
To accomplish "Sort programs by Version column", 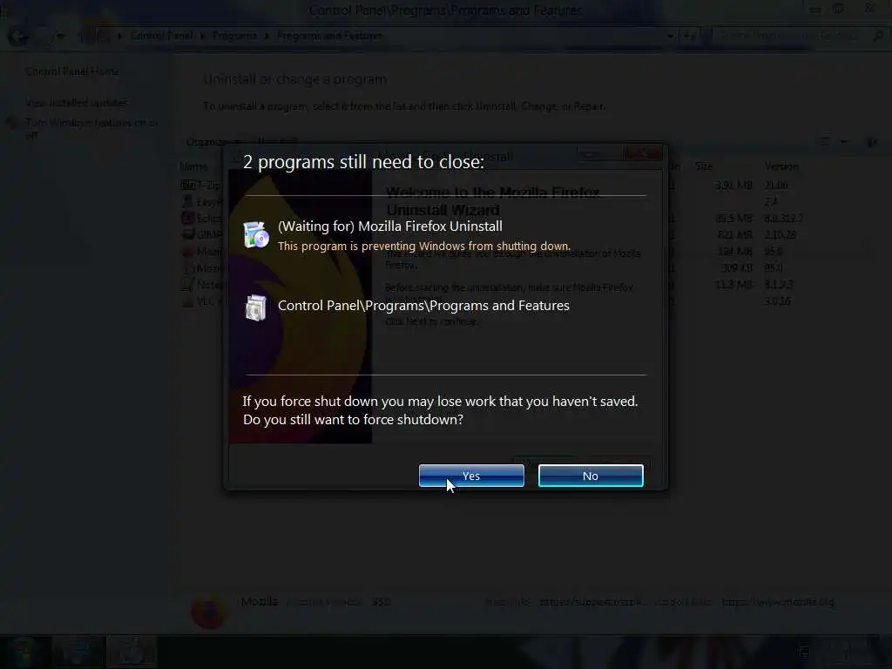I will pos(781,166).
